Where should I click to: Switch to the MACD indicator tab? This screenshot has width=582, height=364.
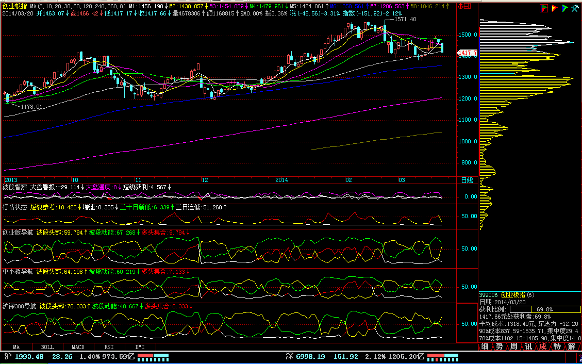tap(78, 348)
